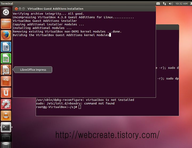Launch Firefox web browser
192x148 pixels.
[6, 35]
